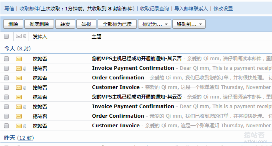
Task: Click the 删除 button
Action: [x=13, y=24]
